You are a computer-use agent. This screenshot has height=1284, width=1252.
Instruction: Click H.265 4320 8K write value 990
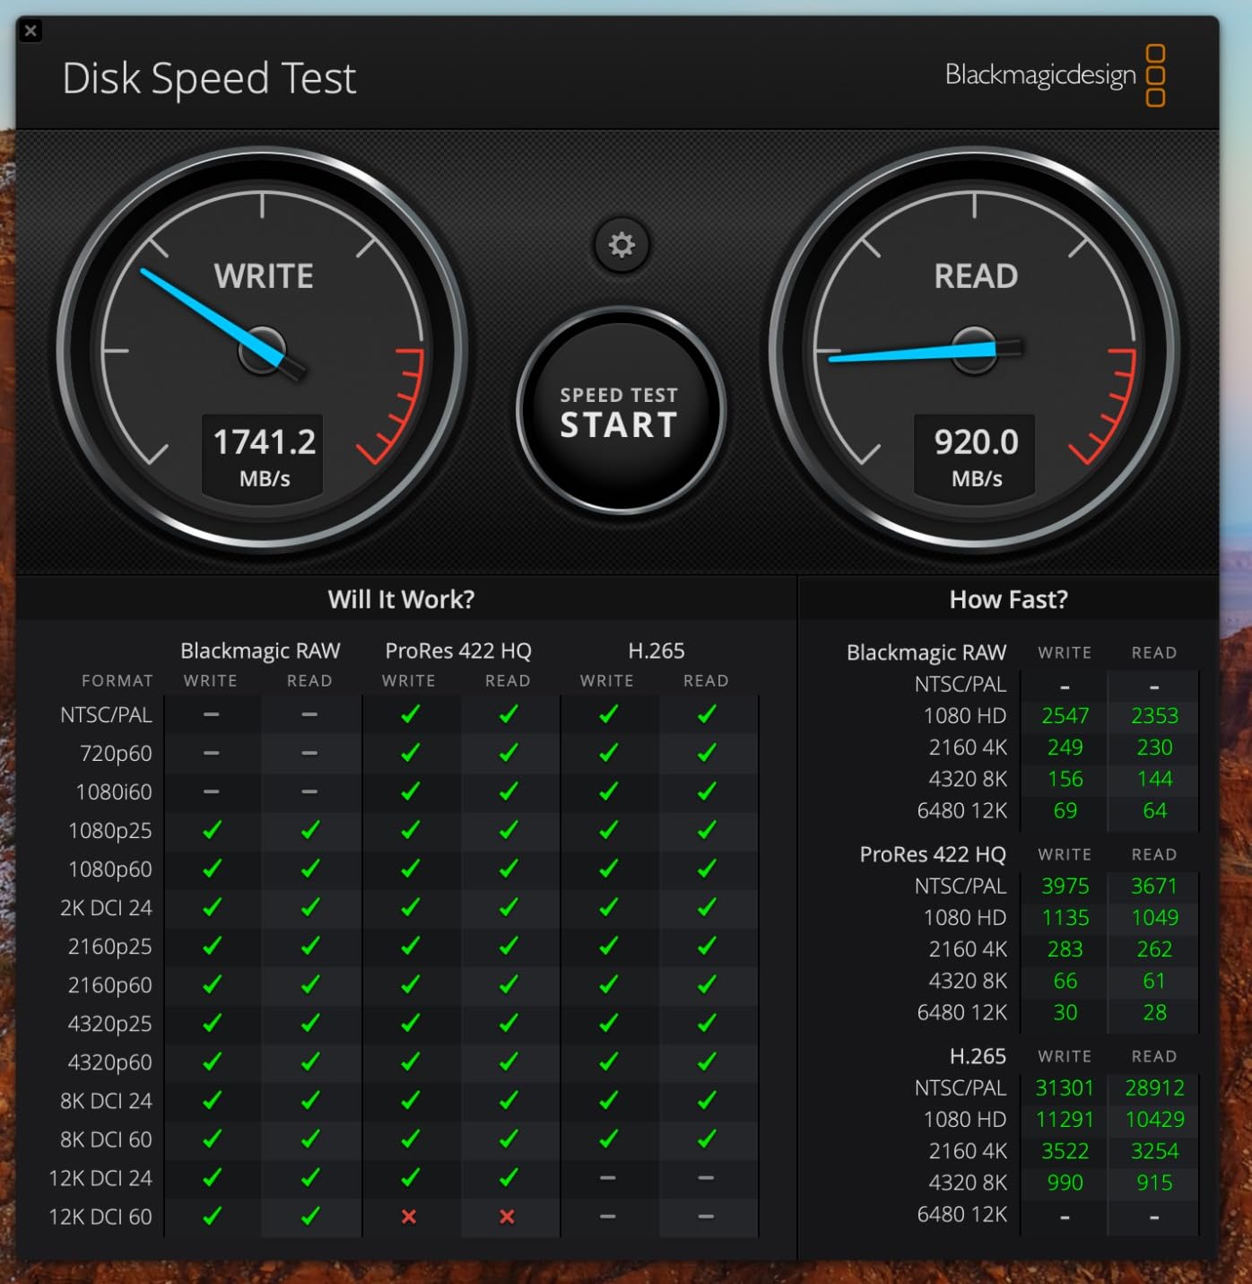click(1065, 1183)
